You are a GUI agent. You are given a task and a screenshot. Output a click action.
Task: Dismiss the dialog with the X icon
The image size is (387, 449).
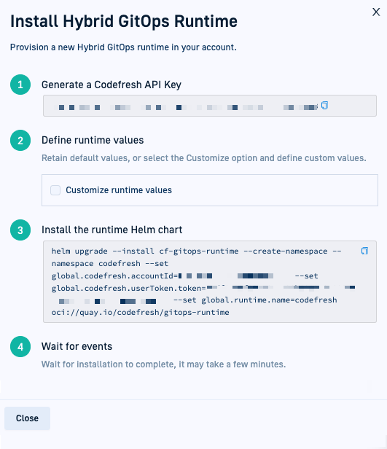[376, 12]
